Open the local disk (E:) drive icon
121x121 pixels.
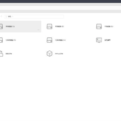[x=99, y=27]
